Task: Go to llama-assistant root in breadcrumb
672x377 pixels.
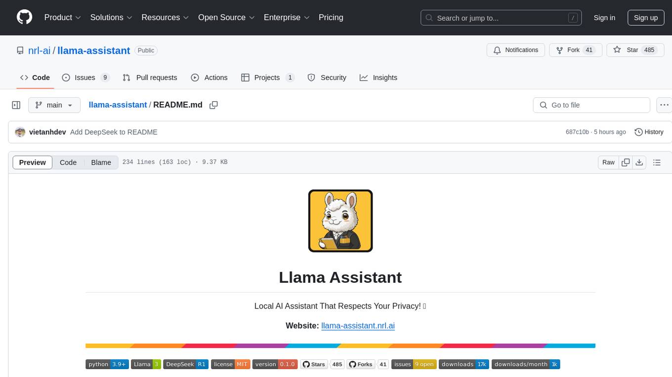Action: (x=118, y=105)
